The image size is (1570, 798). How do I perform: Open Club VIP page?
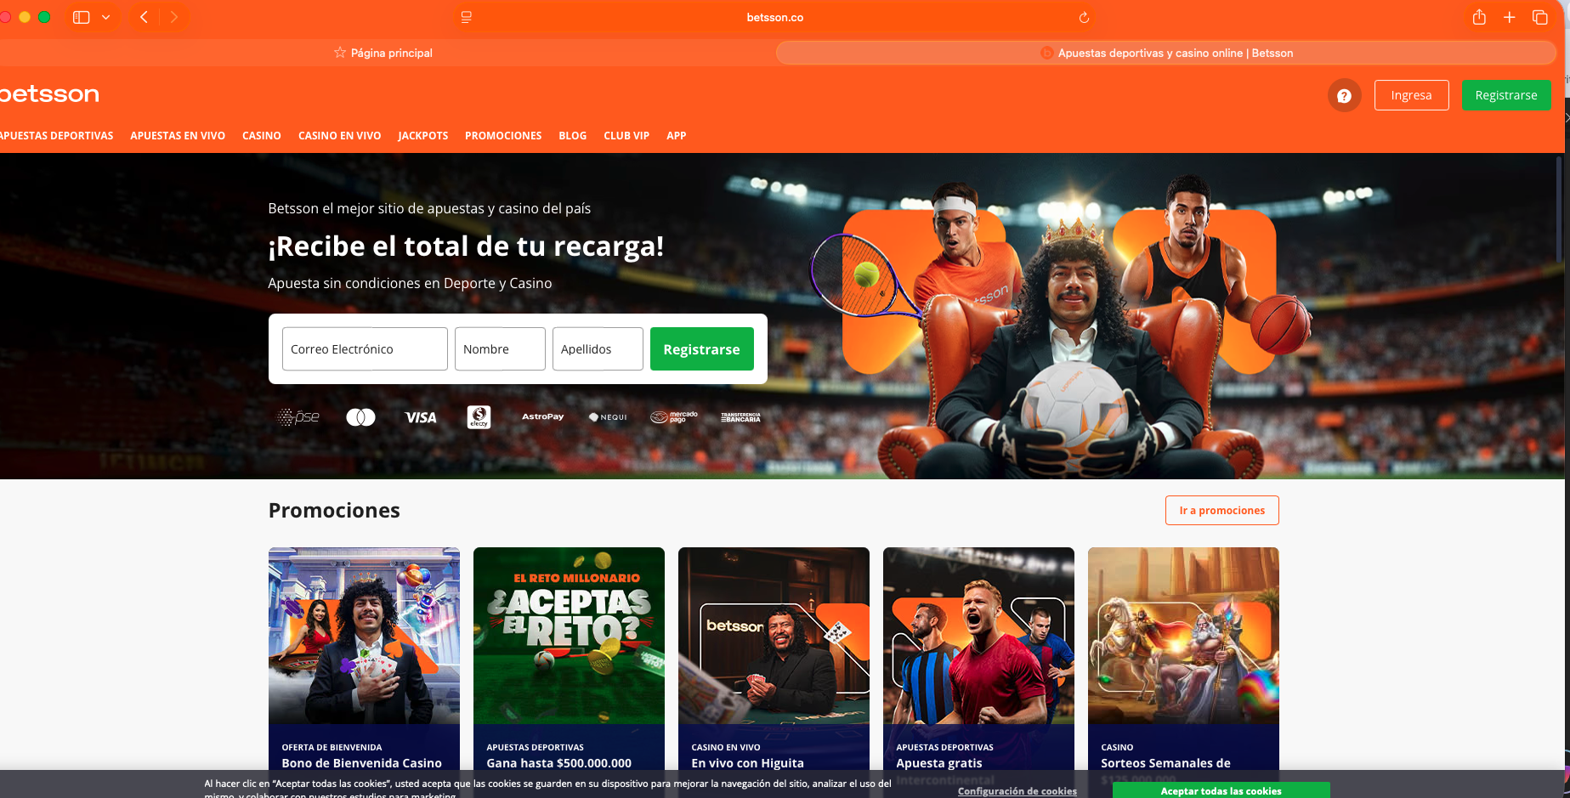[626, 136]
